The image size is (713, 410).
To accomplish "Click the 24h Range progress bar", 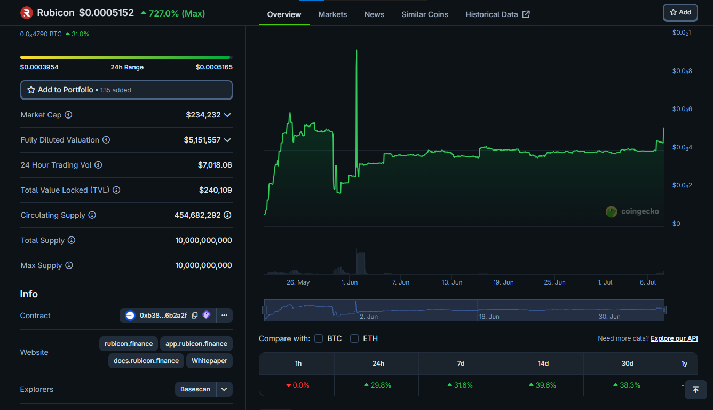I will 126,57.
